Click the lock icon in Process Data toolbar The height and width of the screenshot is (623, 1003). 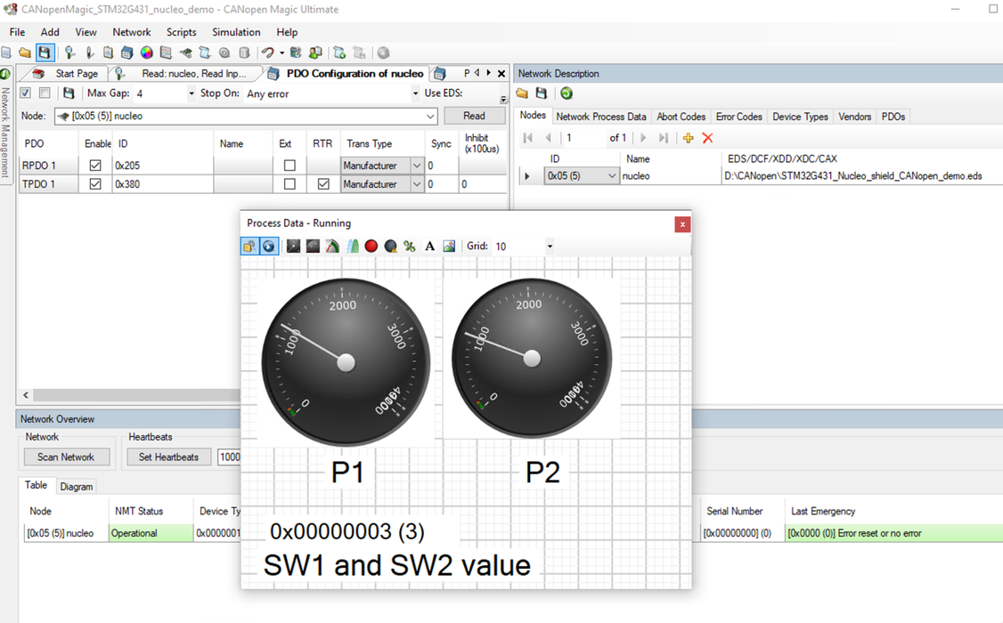[x=249, y=246]
